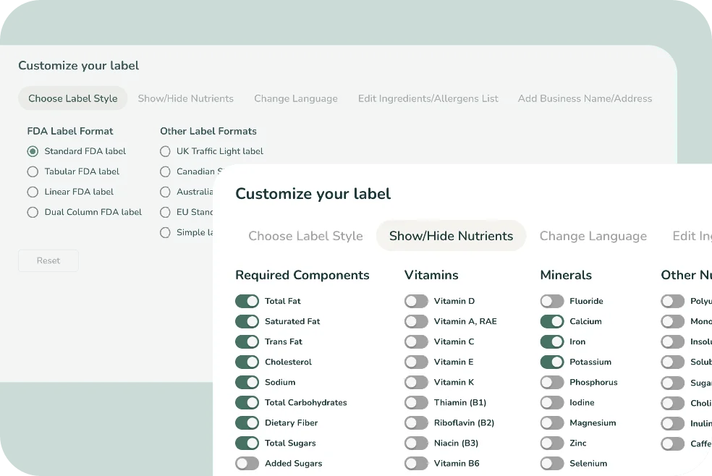The width and height of the screenshot is (712, 476).
Task: Disable the Total Fat toggle
Action: tap(247, 301)
